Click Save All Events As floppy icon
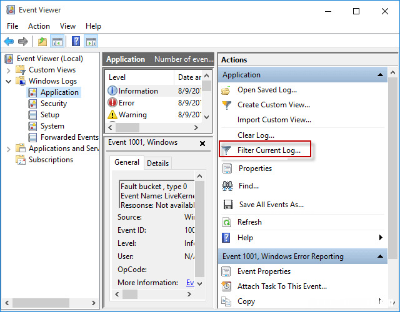Image resolution: width=400 pixels, height=312 pixels. 227,205
